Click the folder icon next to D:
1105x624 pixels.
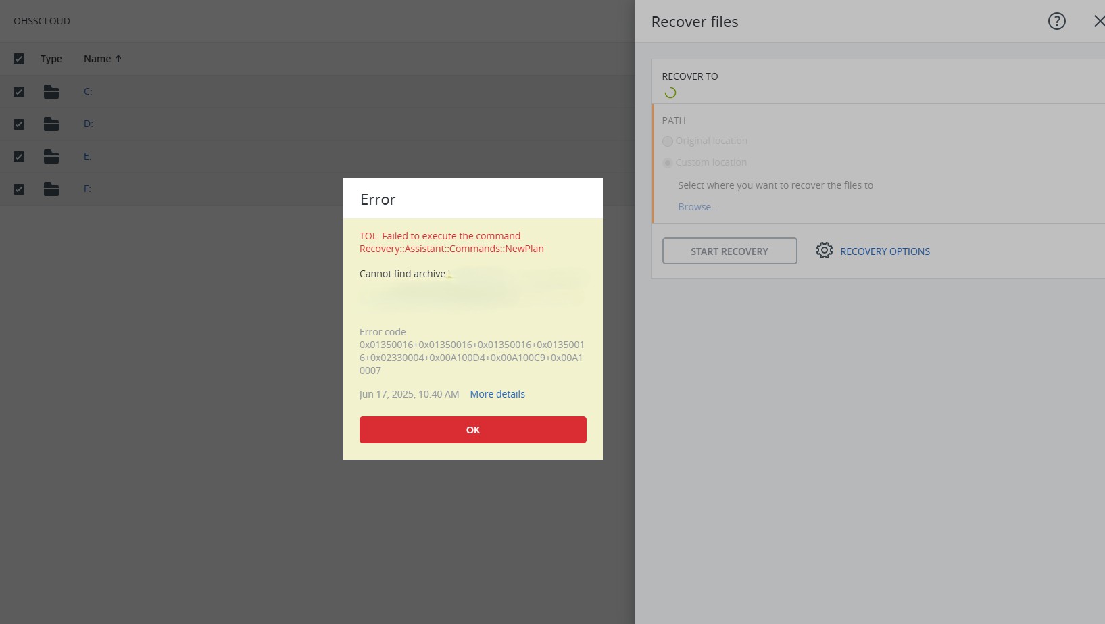click(51, 124)
